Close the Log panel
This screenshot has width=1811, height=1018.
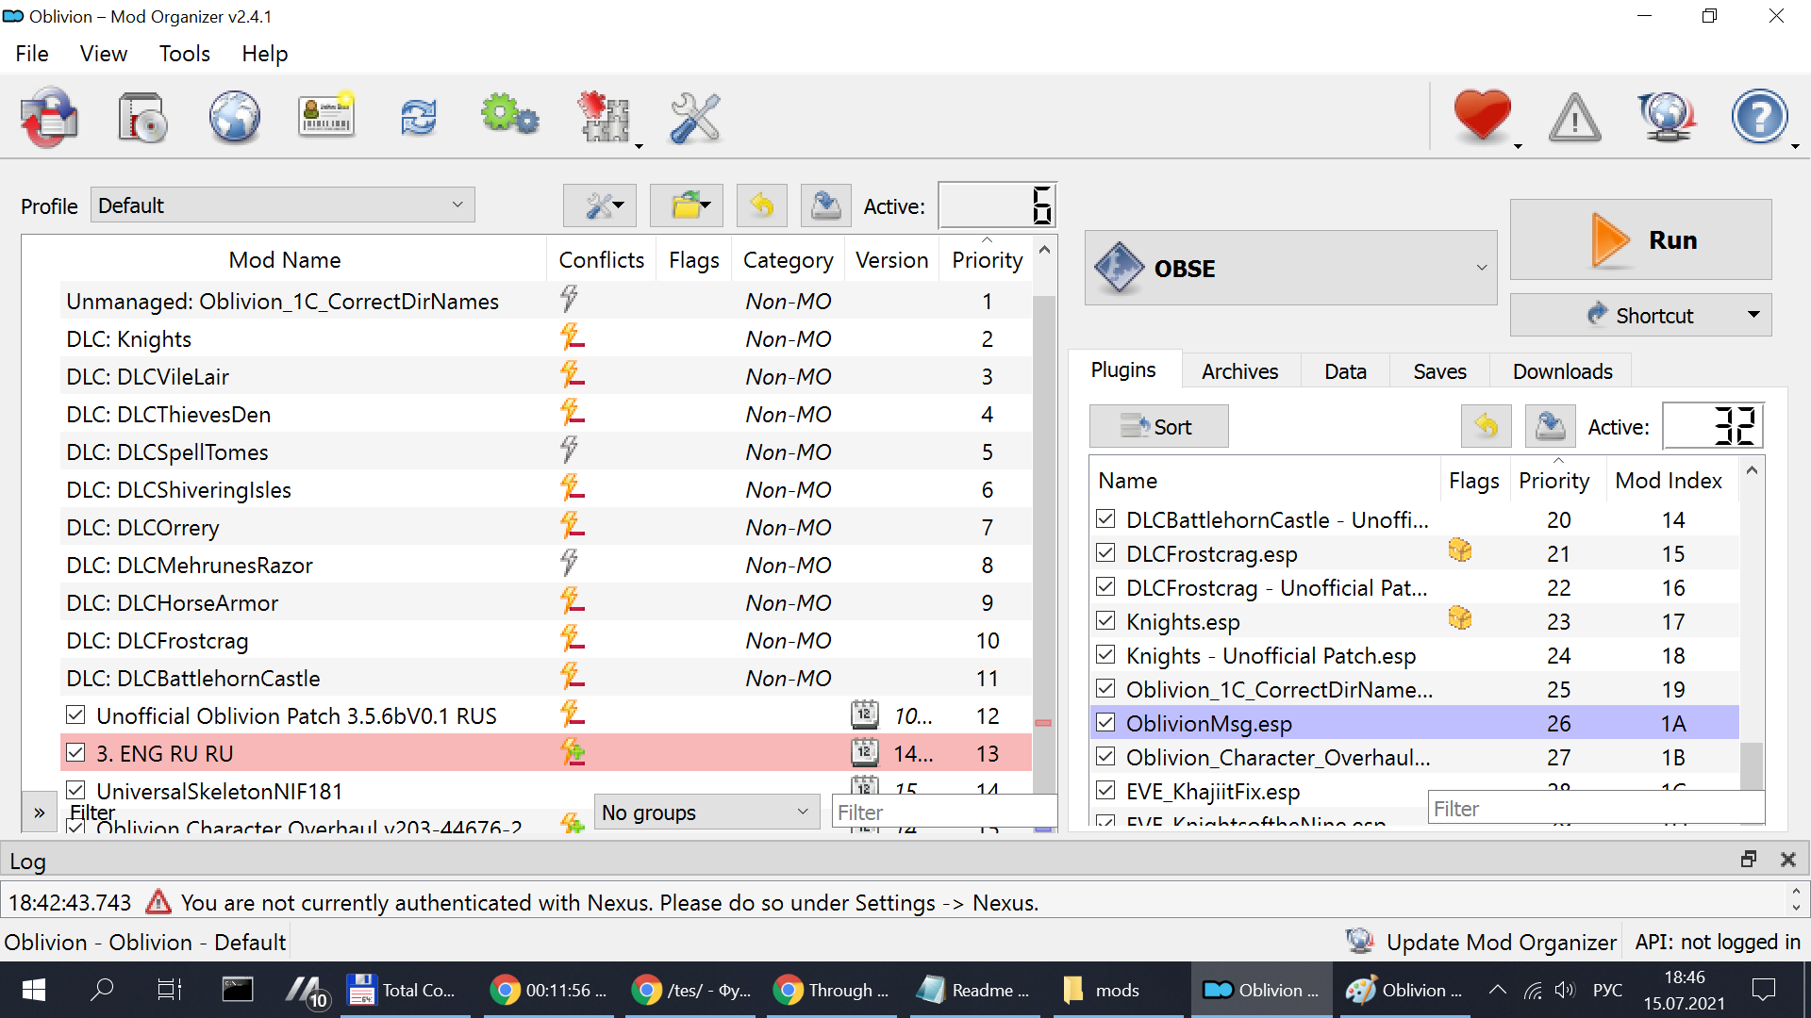pyautogui.click(x=1787, y=860)
